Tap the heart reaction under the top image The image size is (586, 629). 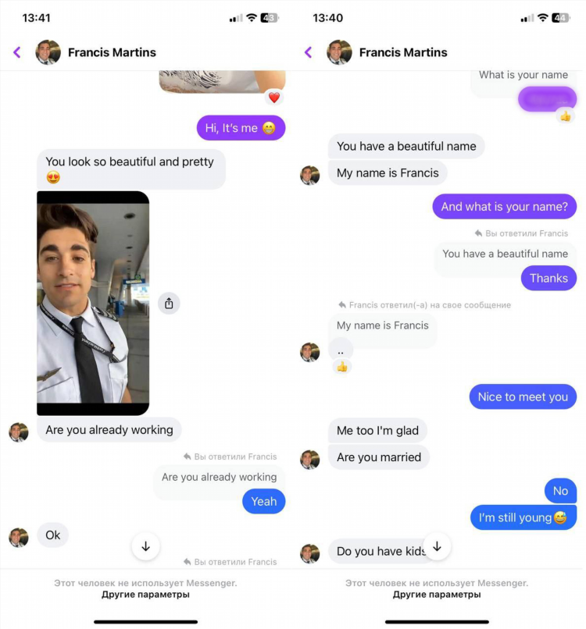pos(274,98)
